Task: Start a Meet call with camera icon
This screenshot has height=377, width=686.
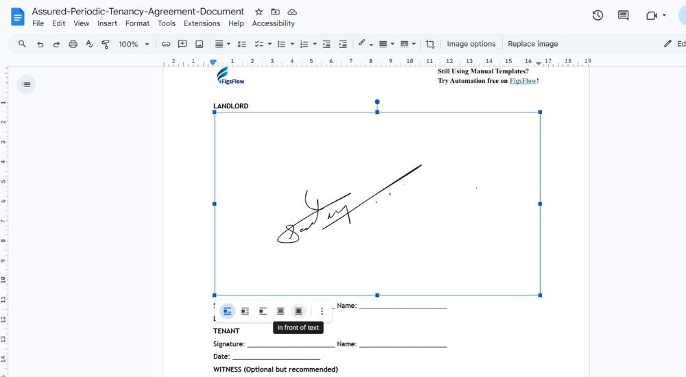Action: tap(652, 16)
